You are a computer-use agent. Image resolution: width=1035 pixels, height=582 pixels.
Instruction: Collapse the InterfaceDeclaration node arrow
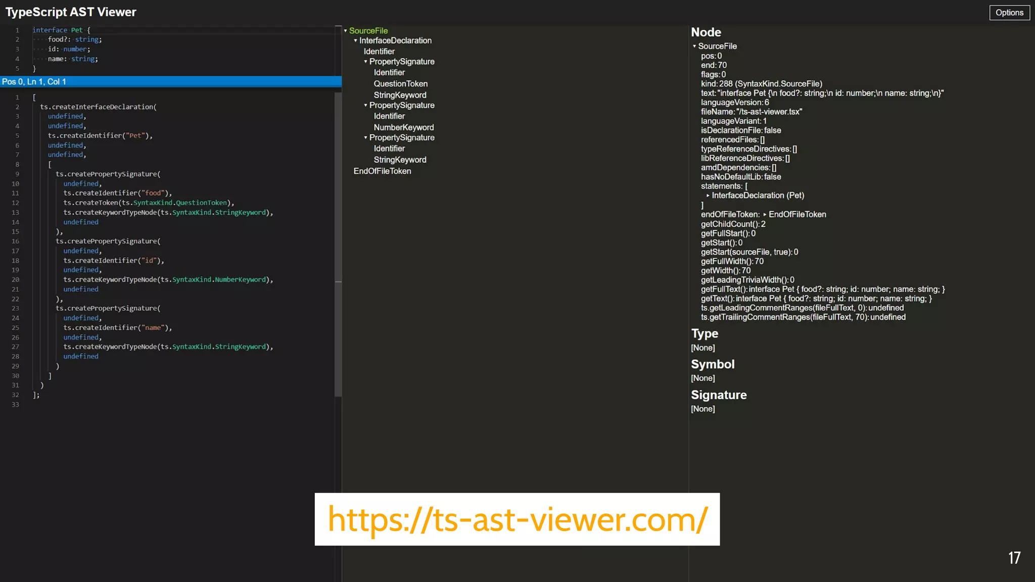pos(356,40)
